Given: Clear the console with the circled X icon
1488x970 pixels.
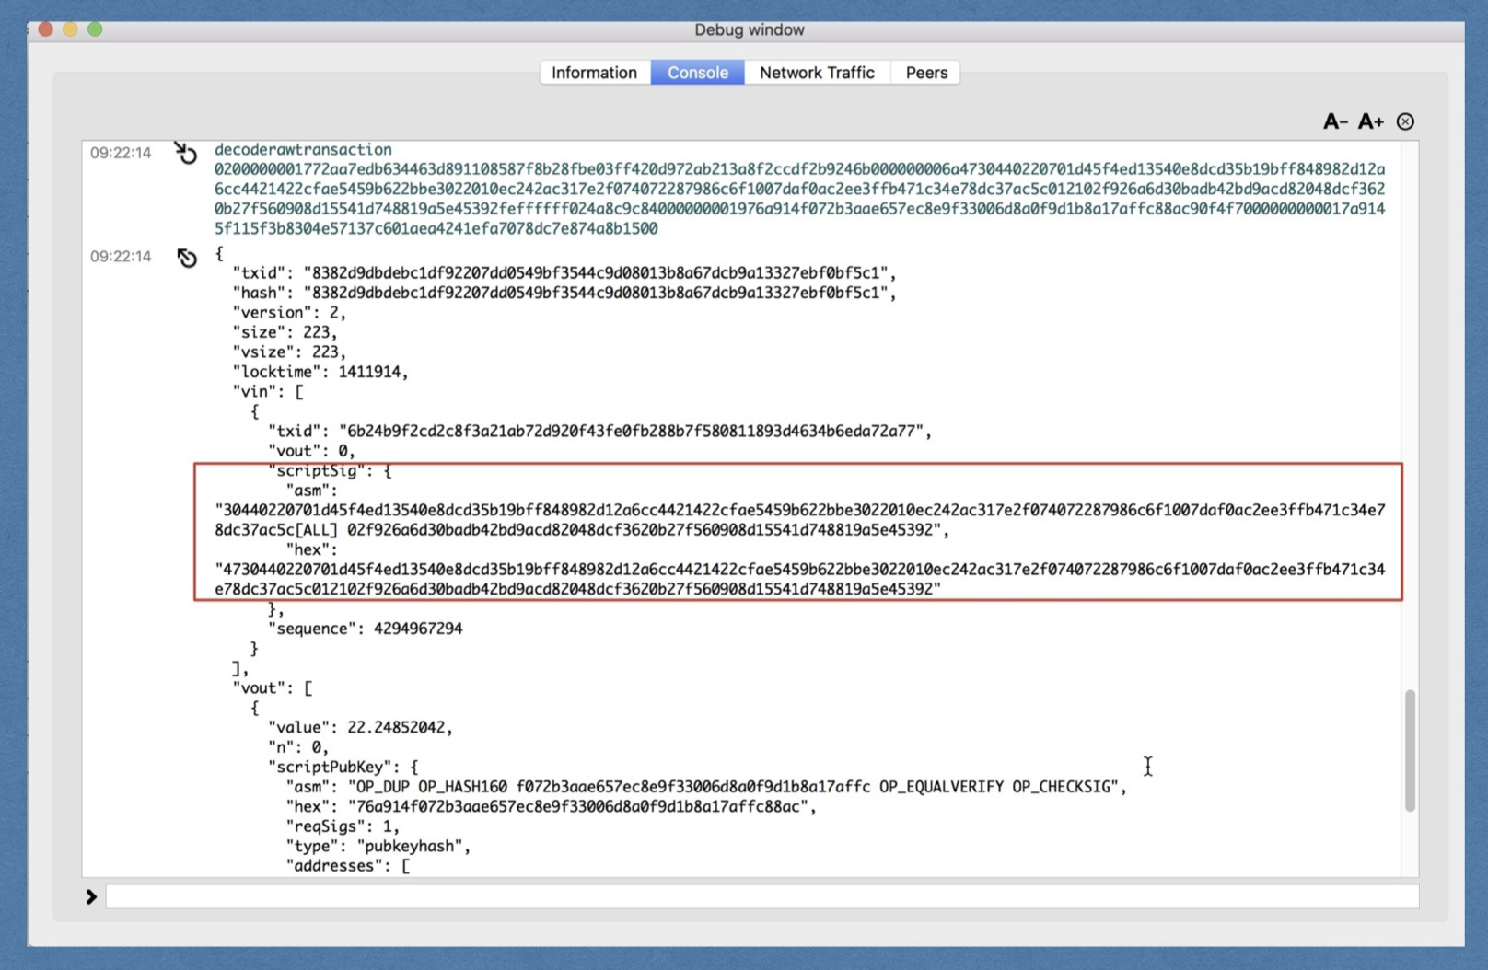Looking at the screenshot, I should pos(1405,121).
